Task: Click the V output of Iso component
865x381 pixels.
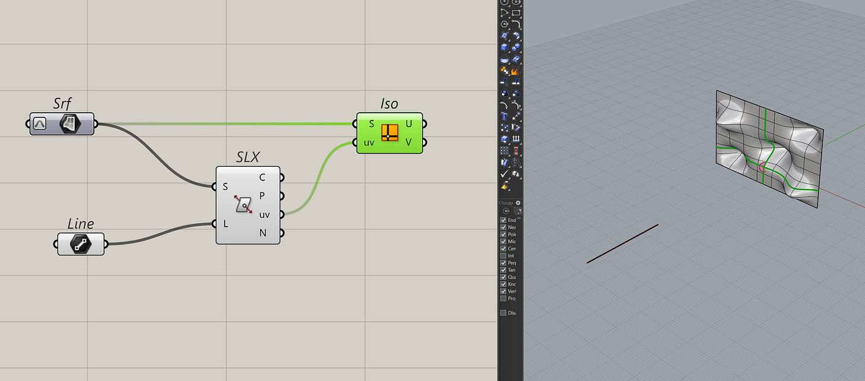Action: tap(424, 142)
